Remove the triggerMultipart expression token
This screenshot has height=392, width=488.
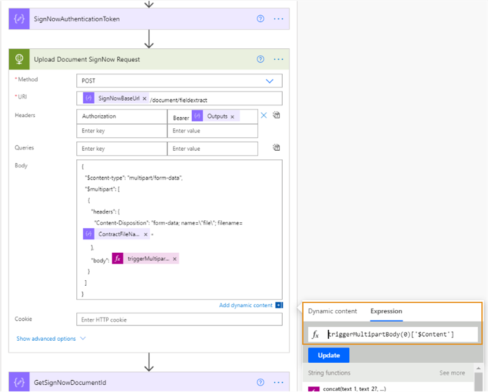[175, 259]
